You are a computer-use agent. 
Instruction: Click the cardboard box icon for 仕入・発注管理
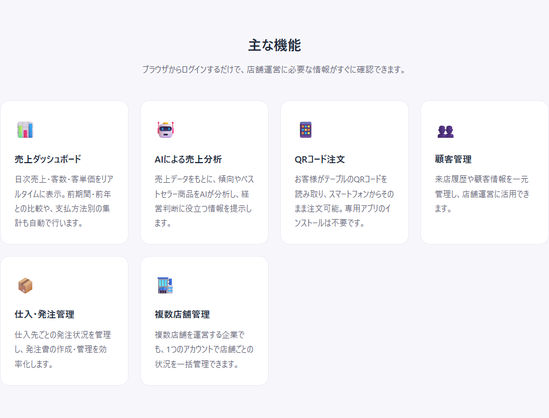point(25,285)
